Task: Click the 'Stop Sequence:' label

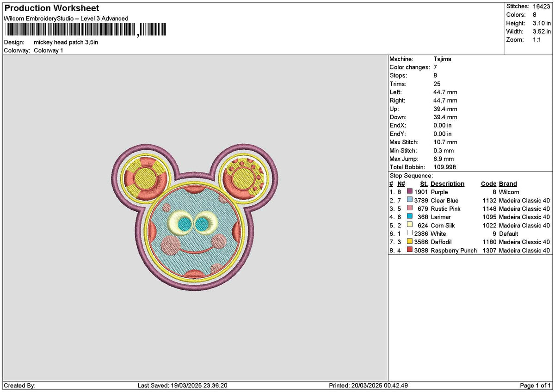Action: point(411,176)
